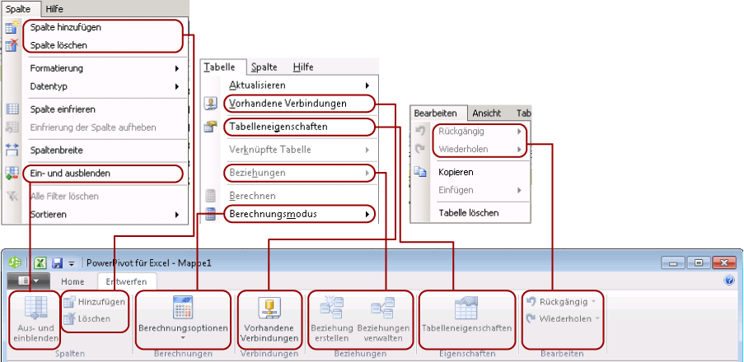Choose Kopieren in the Bearbeiten menu
This screenshot has height=362, width=744.
[456, 173]
